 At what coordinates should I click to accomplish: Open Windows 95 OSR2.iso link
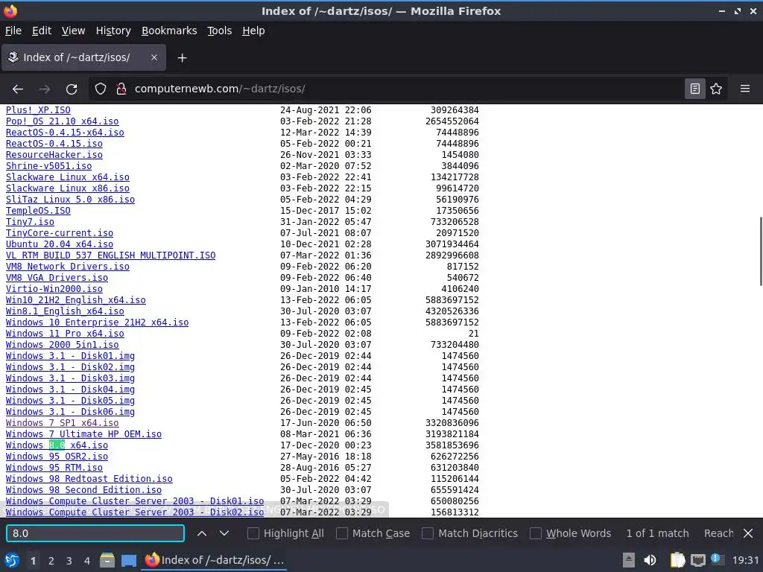tap(57, 457)
